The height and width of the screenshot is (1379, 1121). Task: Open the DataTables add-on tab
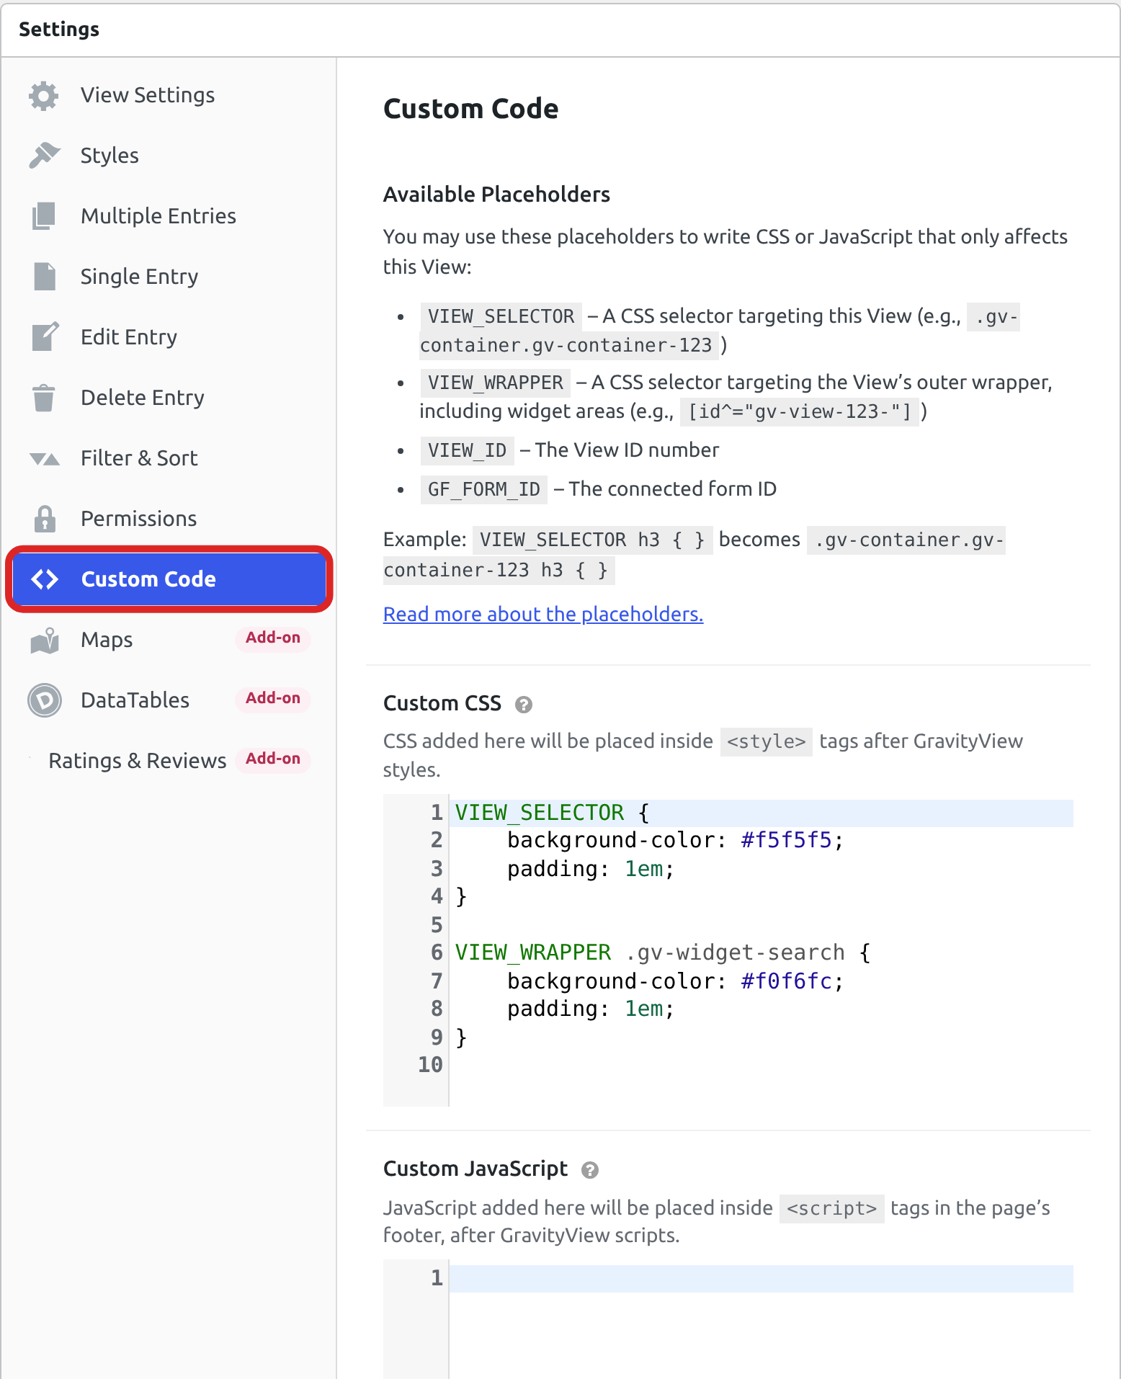[170, 700]
